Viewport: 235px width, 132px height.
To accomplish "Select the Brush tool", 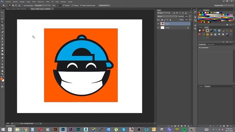I will pos(2,35).
